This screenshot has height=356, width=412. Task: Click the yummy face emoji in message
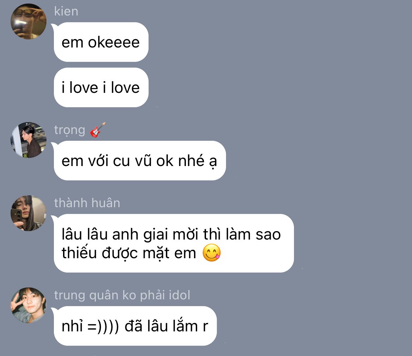click(212, 253)
